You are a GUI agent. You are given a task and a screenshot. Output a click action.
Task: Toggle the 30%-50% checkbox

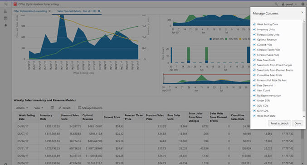(254, 105)
